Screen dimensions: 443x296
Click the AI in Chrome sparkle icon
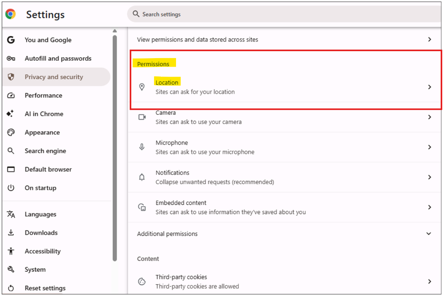[x=10, y=114]
